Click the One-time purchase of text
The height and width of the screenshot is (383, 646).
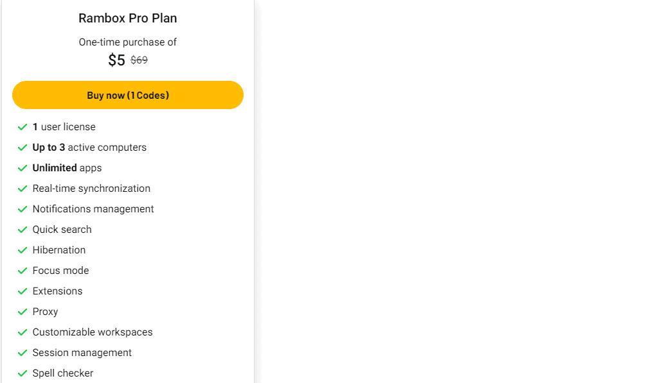[x=128, y=42]
